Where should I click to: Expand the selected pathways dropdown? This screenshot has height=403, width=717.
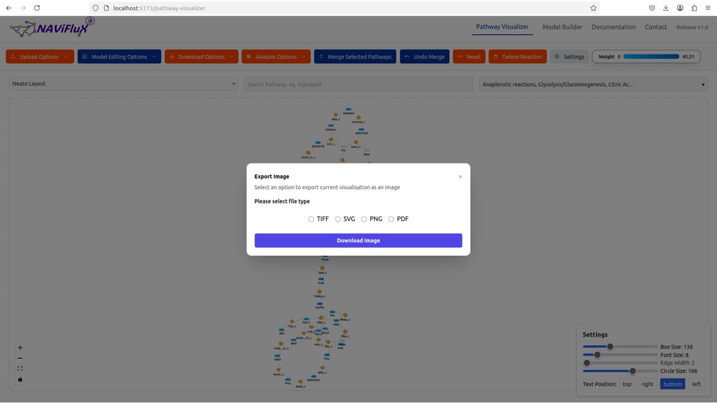click(593, 85)
